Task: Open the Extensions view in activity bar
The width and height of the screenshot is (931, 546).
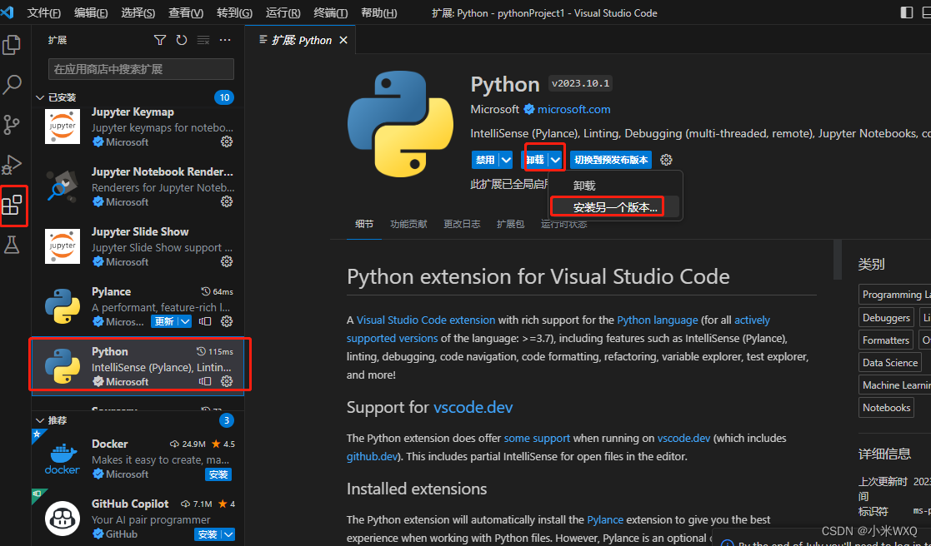Action: [12, 205]
